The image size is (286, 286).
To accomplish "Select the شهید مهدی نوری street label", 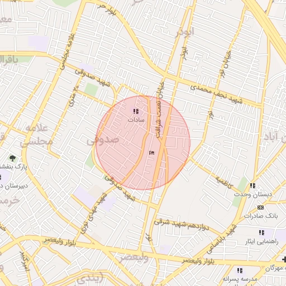I will coord(94,213).
